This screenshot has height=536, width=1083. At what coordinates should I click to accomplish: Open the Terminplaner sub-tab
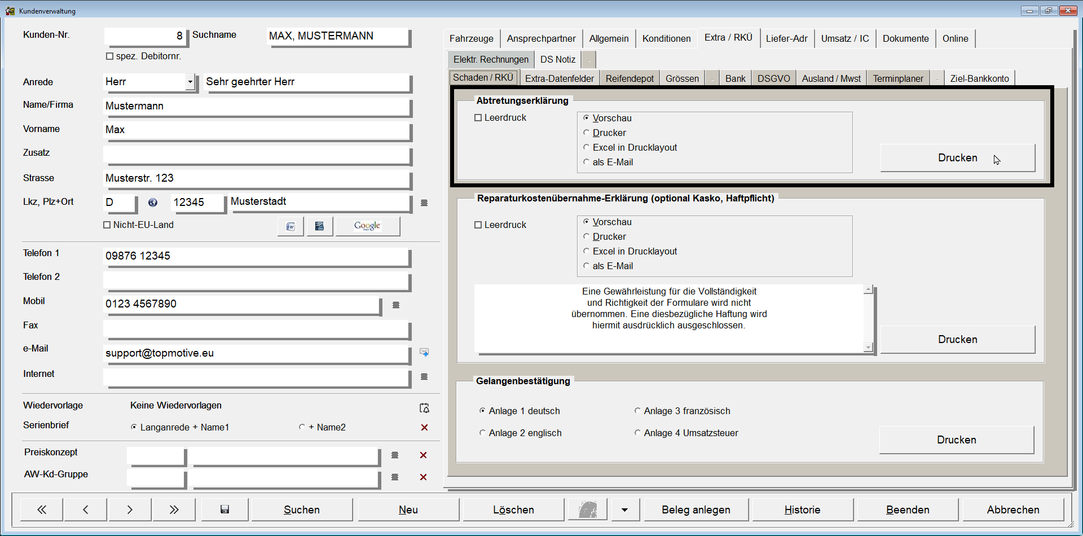pos(898,78)
